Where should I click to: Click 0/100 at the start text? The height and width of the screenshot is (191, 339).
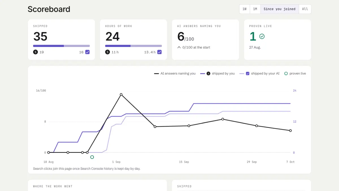click(196, 48)
